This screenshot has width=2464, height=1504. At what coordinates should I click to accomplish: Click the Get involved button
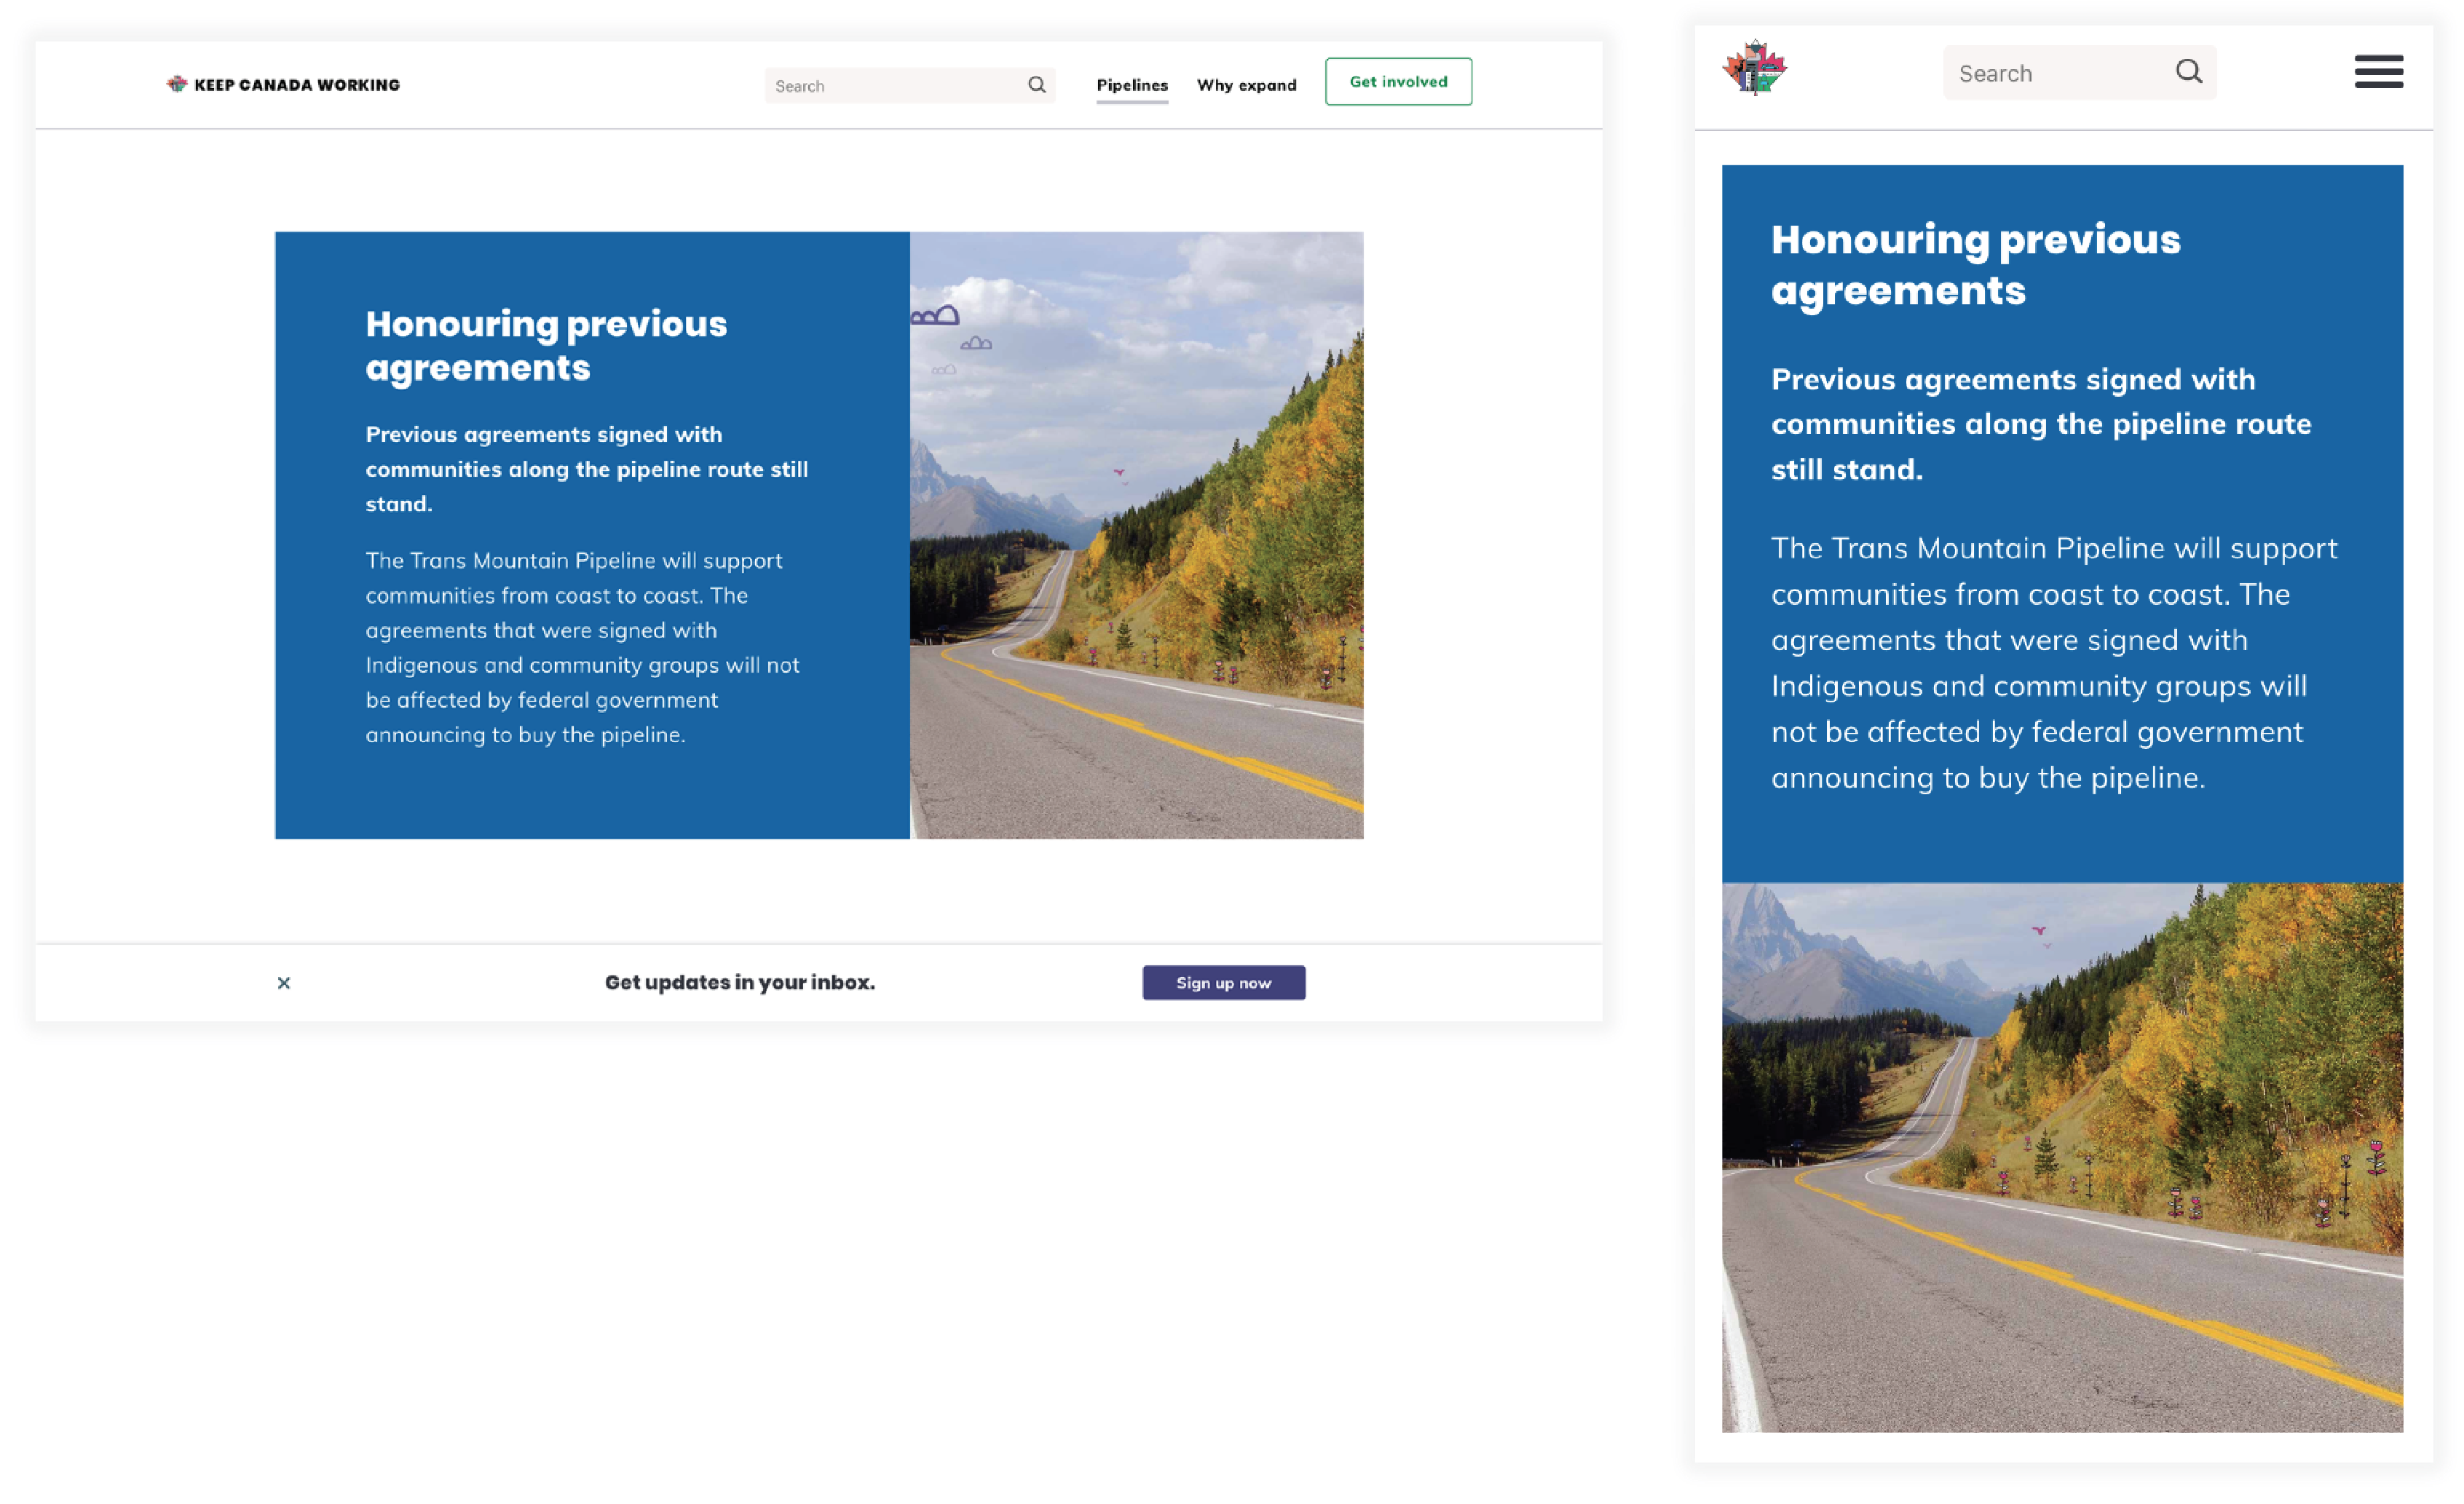1398,82
